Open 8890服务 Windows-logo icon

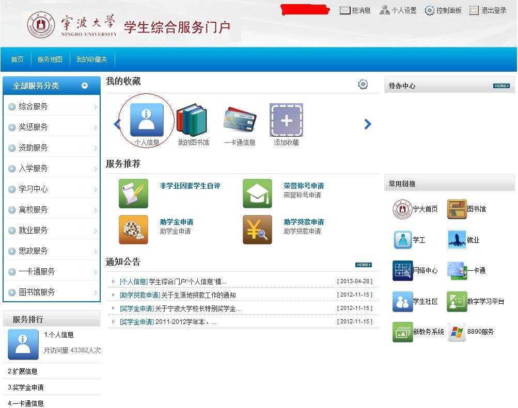pos(457,332)
